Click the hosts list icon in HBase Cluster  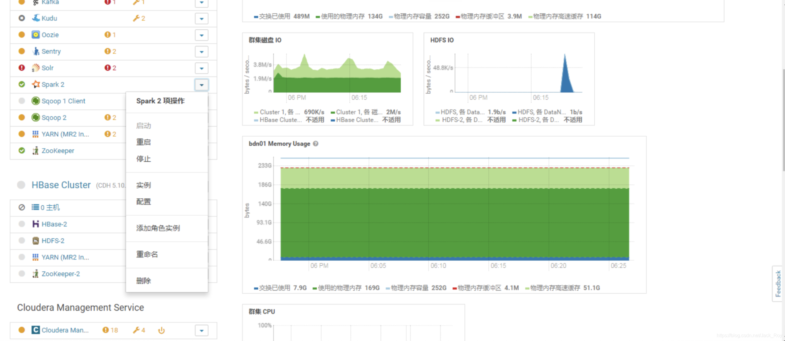coord(35,207)
